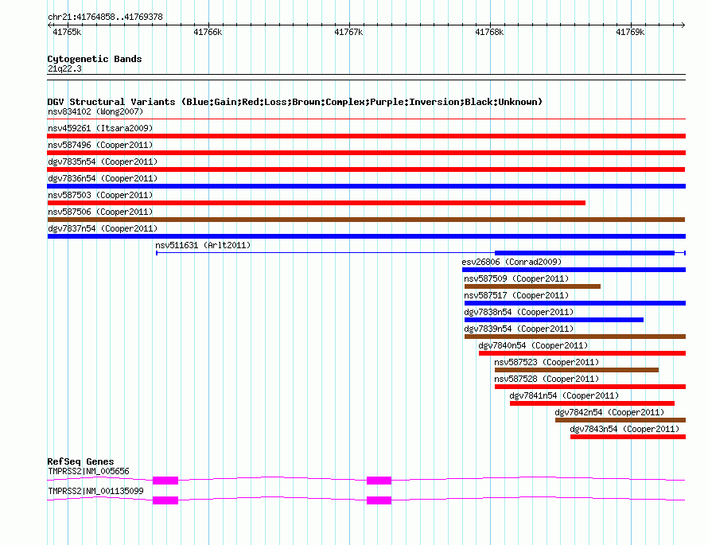
Task: Select the nsv587503 red loss bar
Action: tap(316, 203)
